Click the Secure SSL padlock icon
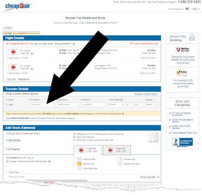This screenshot has height=195, width=202. coord(192,37)
